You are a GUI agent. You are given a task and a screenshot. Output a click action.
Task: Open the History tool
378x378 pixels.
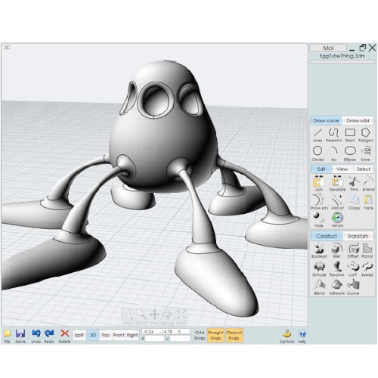pos(337,220)
